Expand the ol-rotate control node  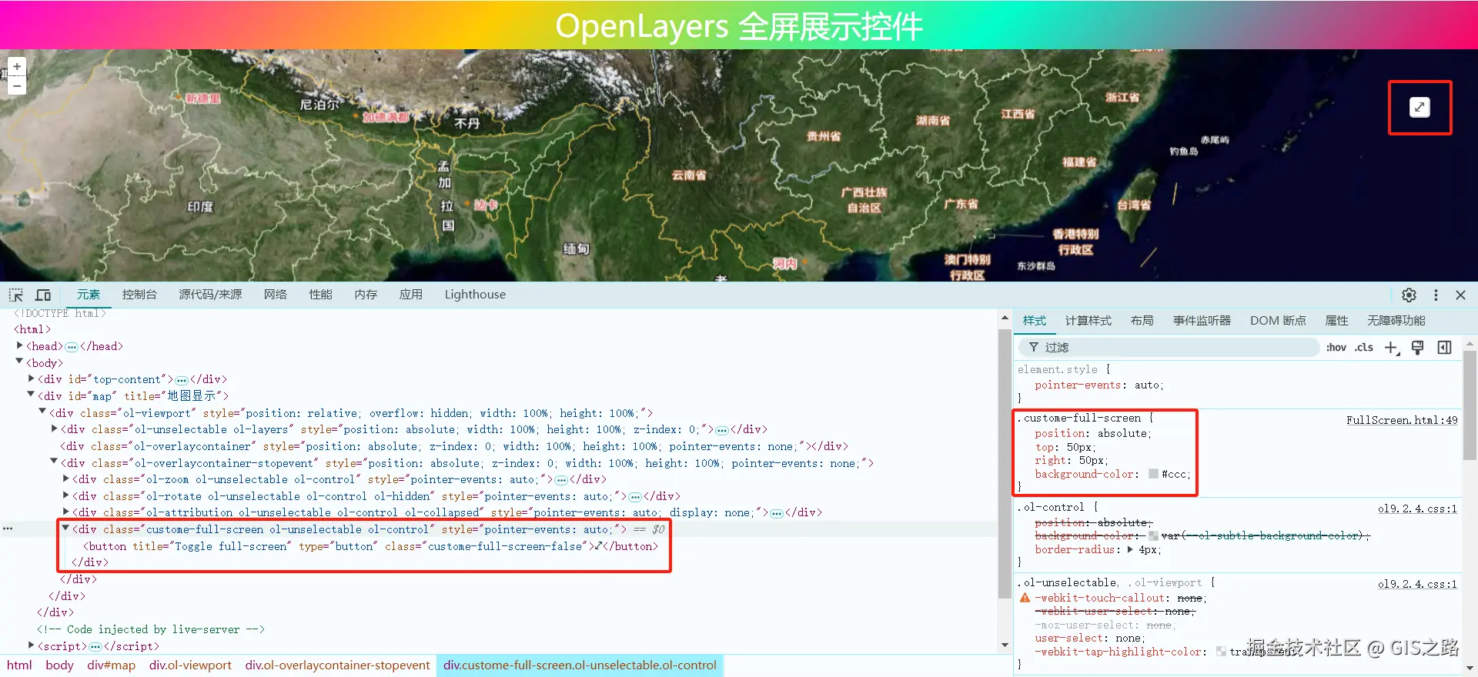(65, 495)
